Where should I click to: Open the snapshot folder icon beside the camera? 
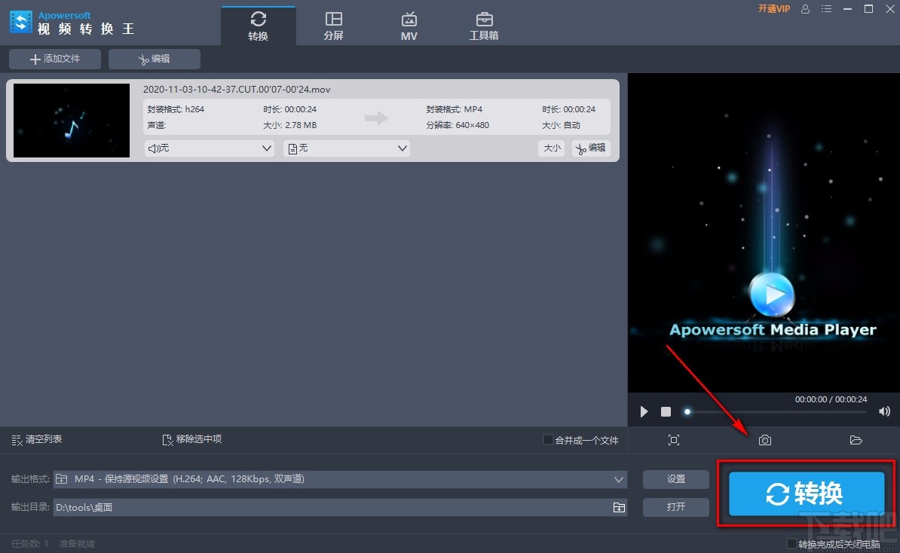856,440
